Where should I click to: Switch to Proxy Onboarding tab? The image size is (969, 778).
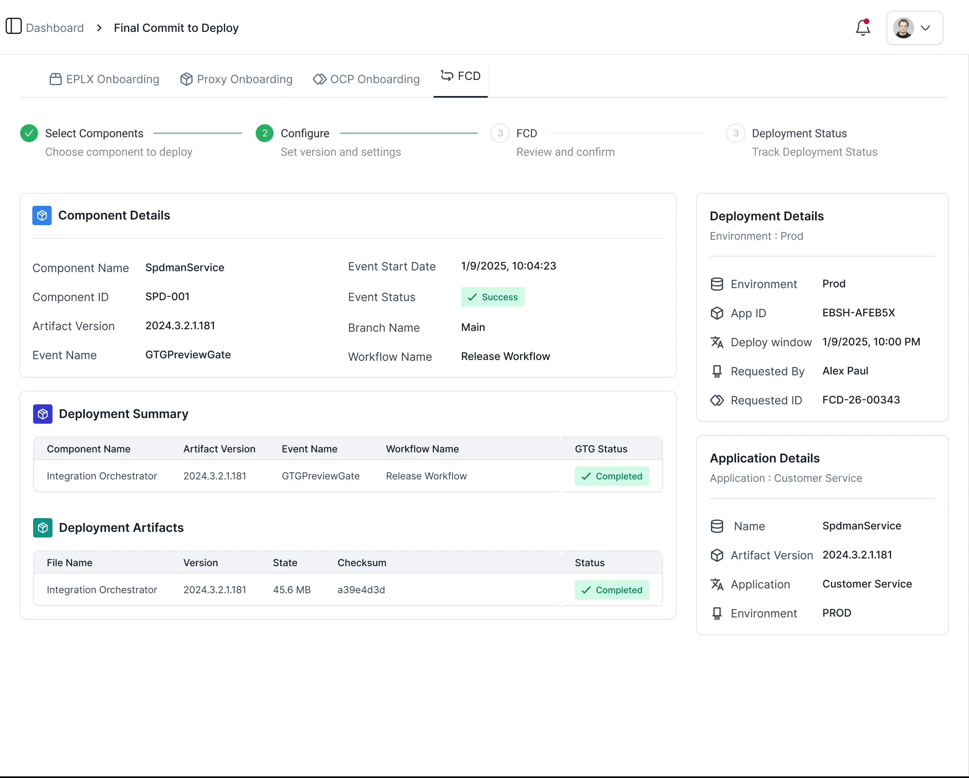237,79
